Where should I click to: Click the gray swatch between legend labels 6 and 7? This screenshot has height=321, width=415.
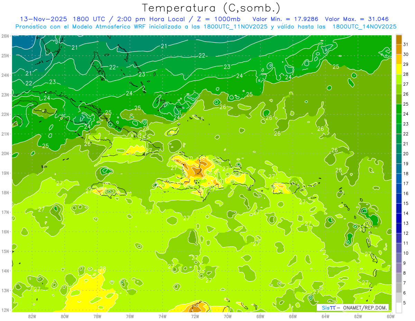tap(399, 288)
